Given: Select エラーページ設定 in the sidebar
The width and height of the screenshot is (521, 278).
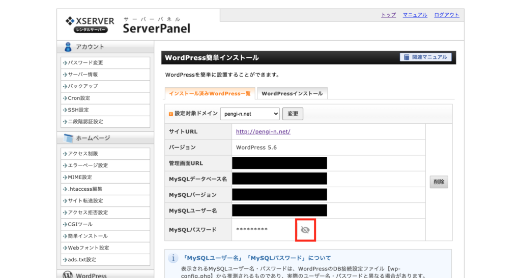Looking at the screenshot, I should (105, 165).
